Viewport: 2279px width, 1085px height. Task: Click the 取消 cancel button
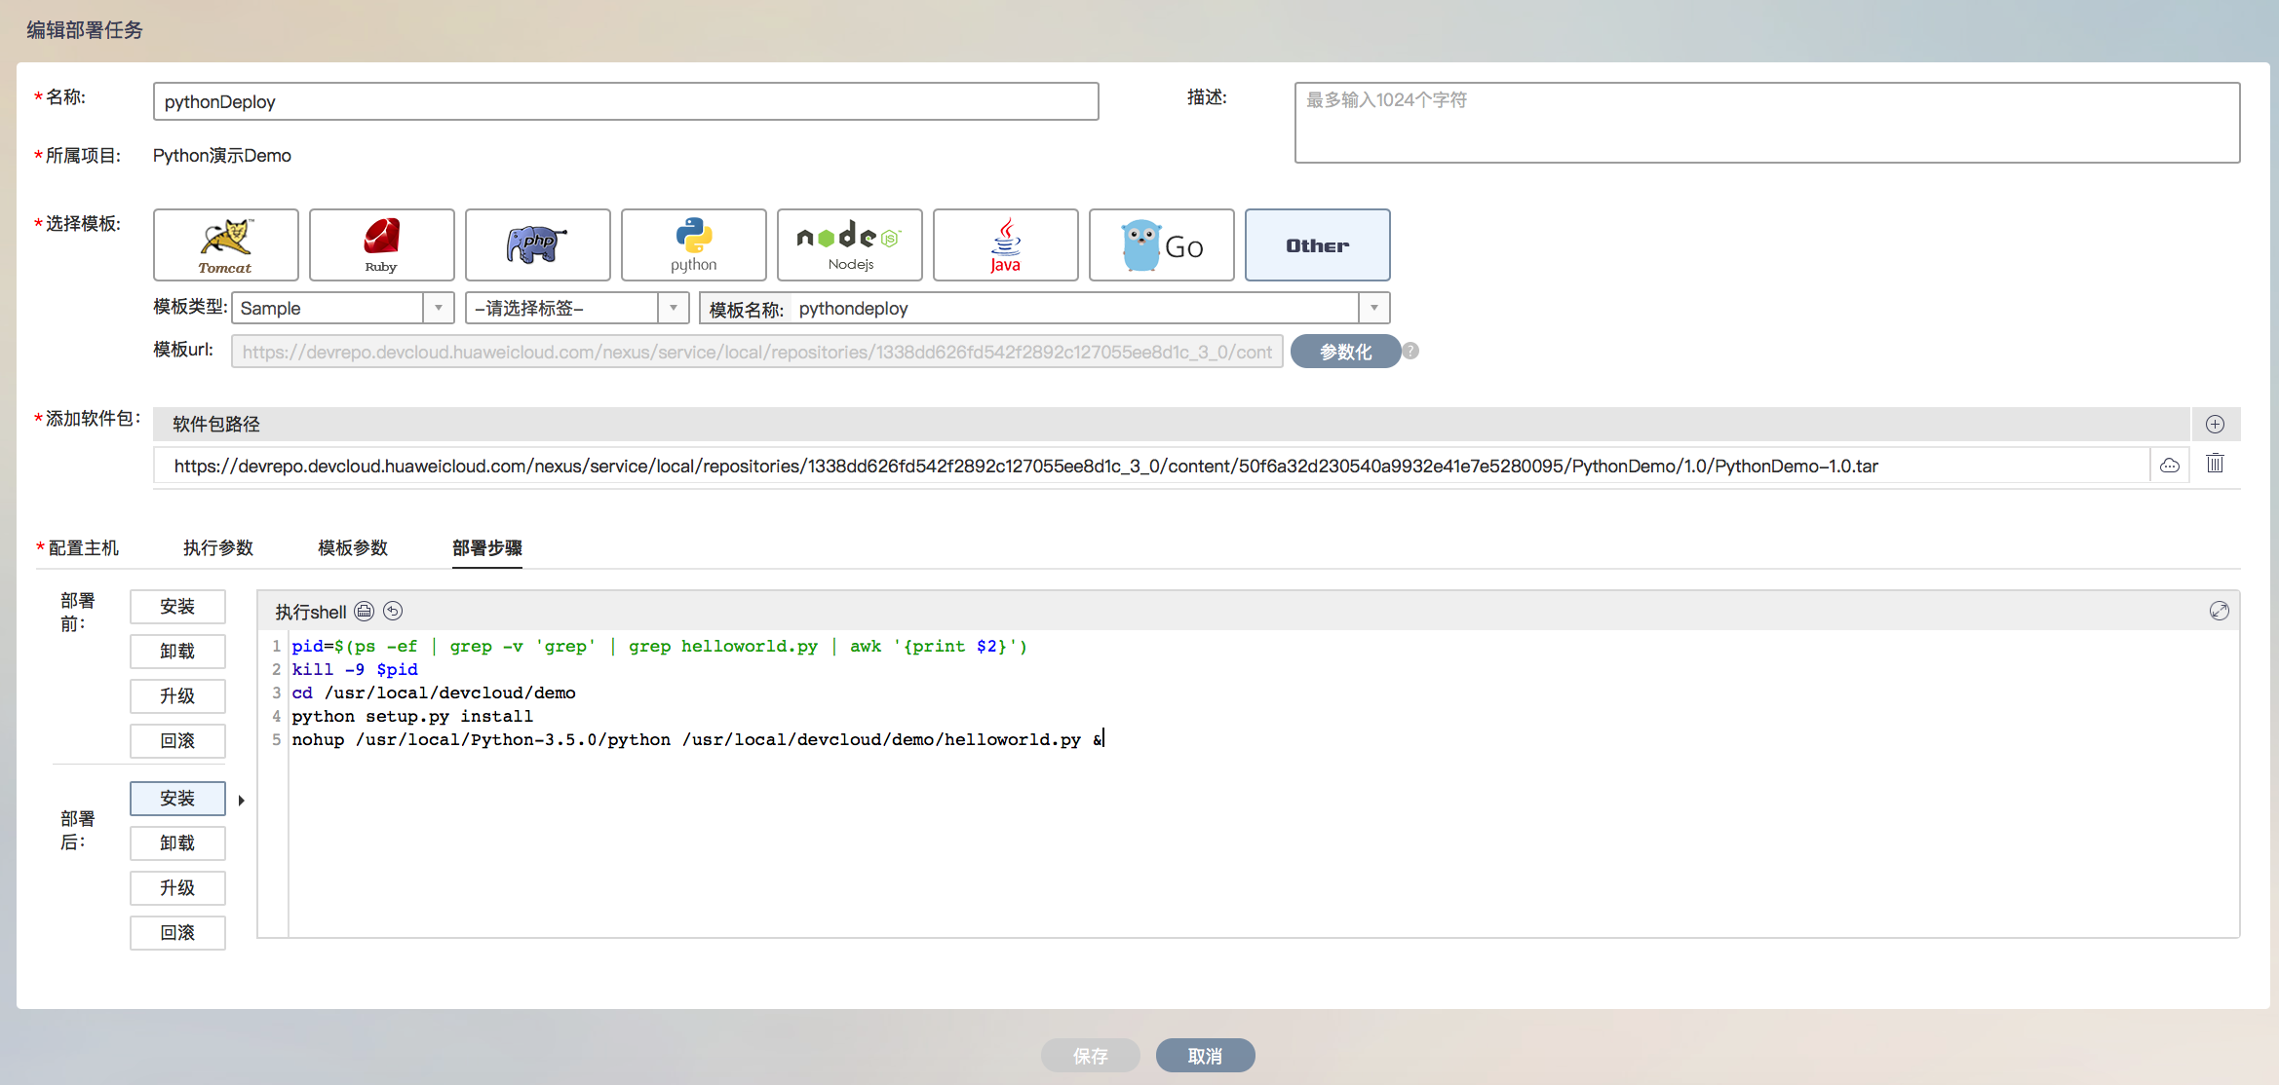1205,1056
